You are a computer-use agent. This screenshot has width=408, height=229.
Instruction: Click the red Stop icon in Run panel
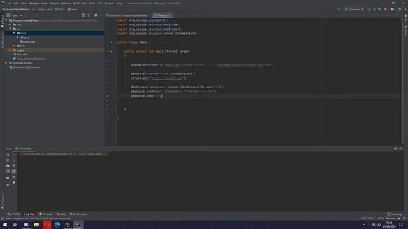click(8, 160)
